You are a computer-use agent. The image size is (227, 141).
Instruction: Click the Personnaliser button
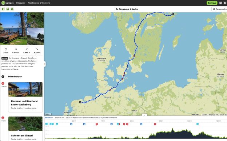(219, 9)
